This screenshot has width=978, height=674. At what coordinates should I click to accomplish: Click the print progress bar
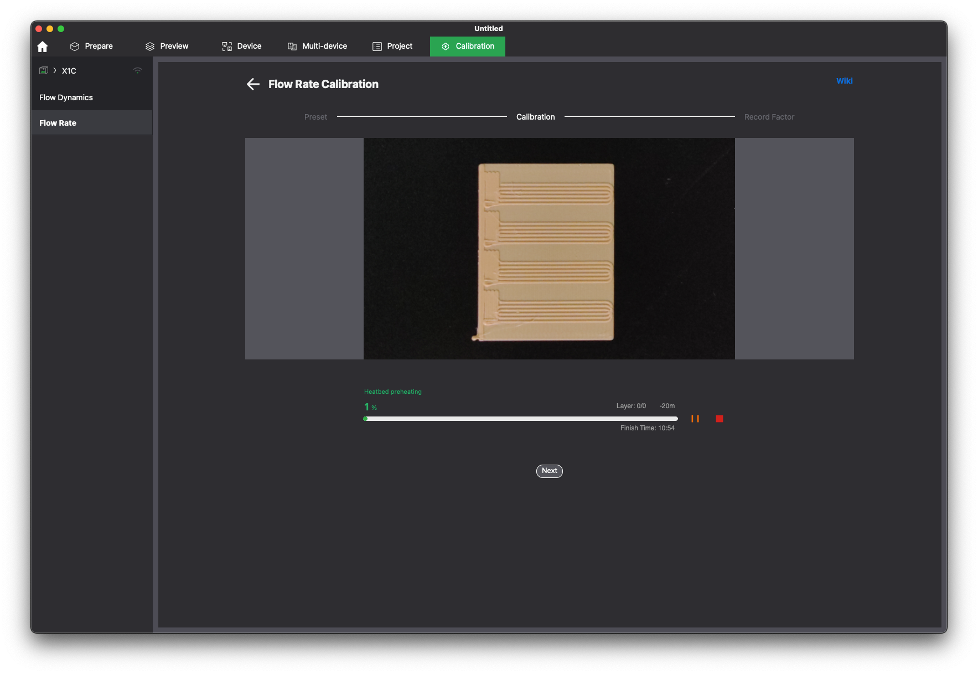pyautogui.click(x=520, y=419)
